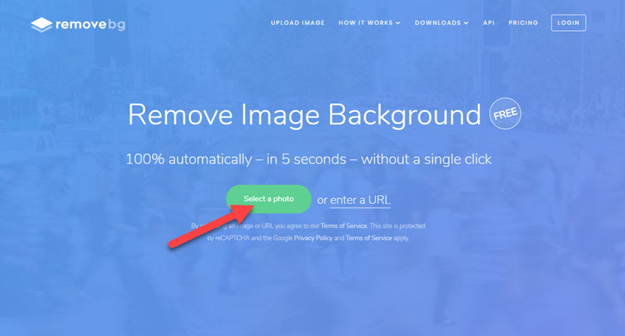Click the removebg layered-diamond logo icon
Viewport: 625px width, 336px height.
point(41,25)
